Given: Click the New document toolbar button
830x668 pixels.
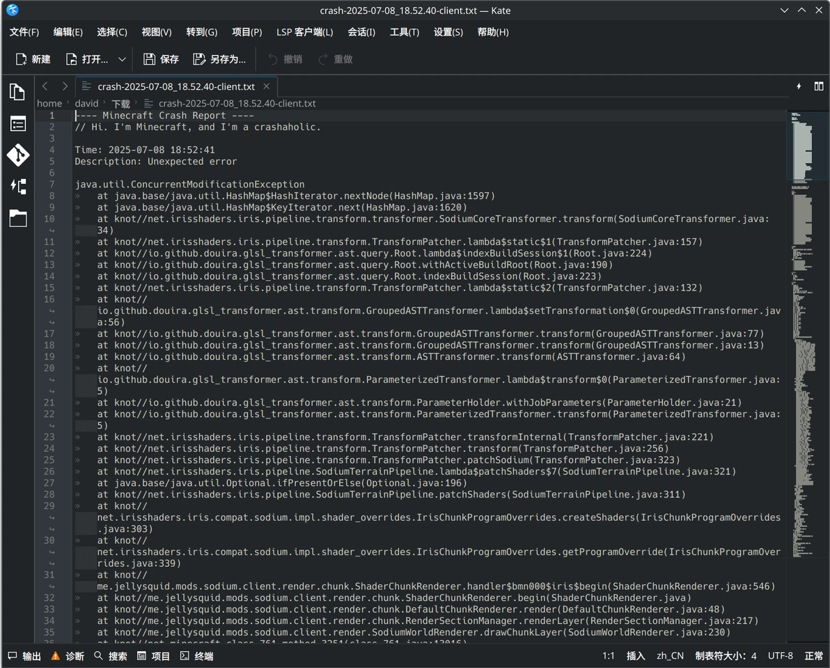Looking at the screenshot, I should (x=33, y=59).
